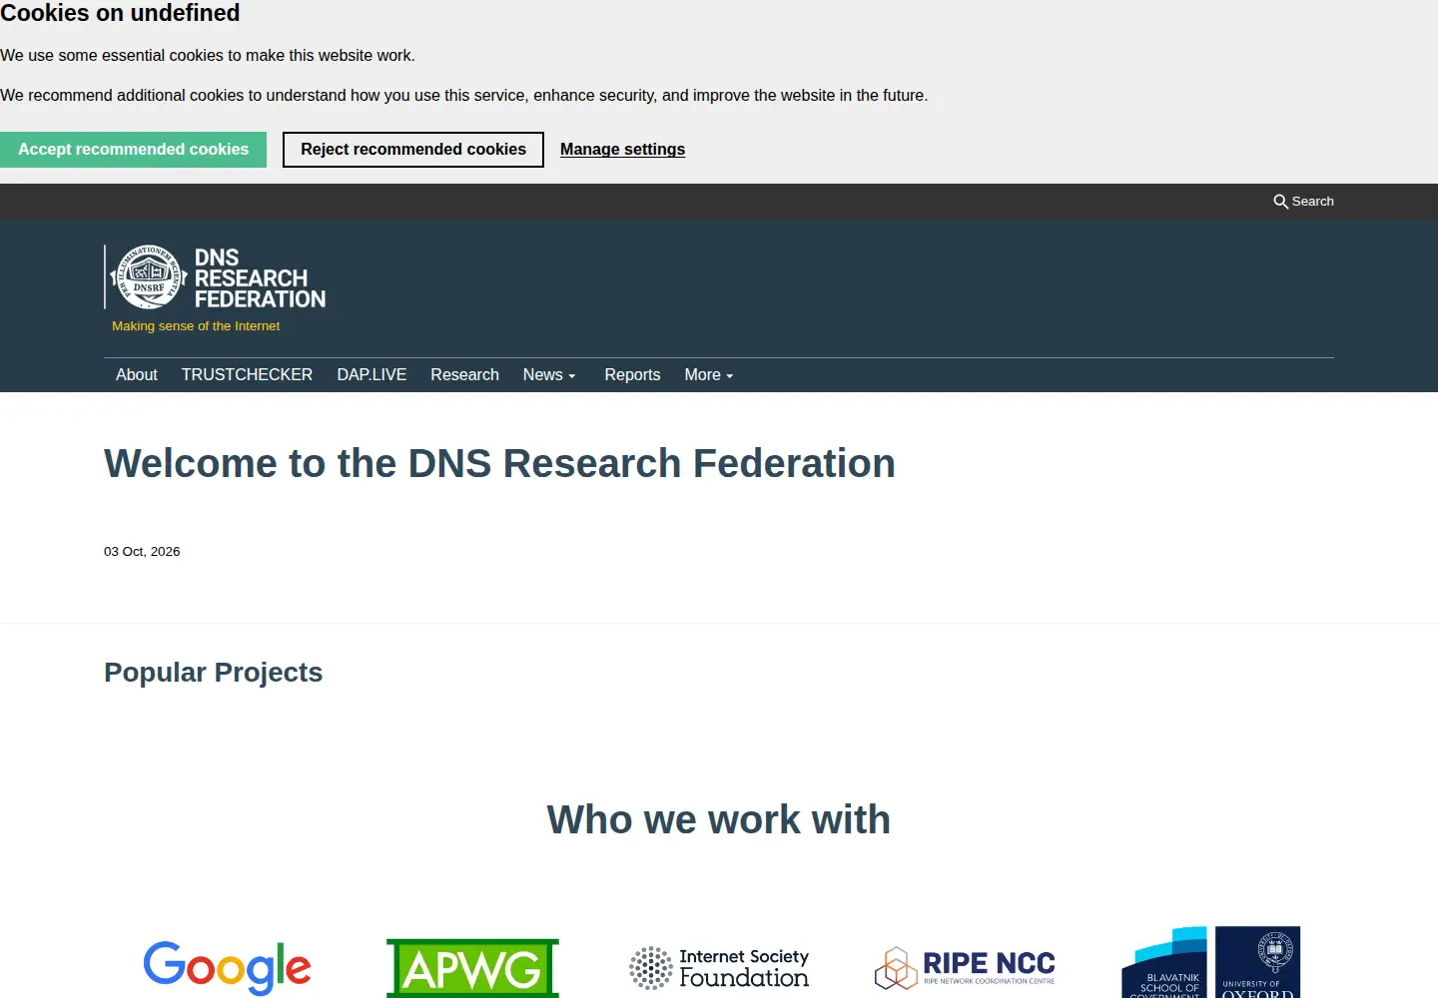
Task: Click the 'Who we work with' heading
Action: (719, 820)
